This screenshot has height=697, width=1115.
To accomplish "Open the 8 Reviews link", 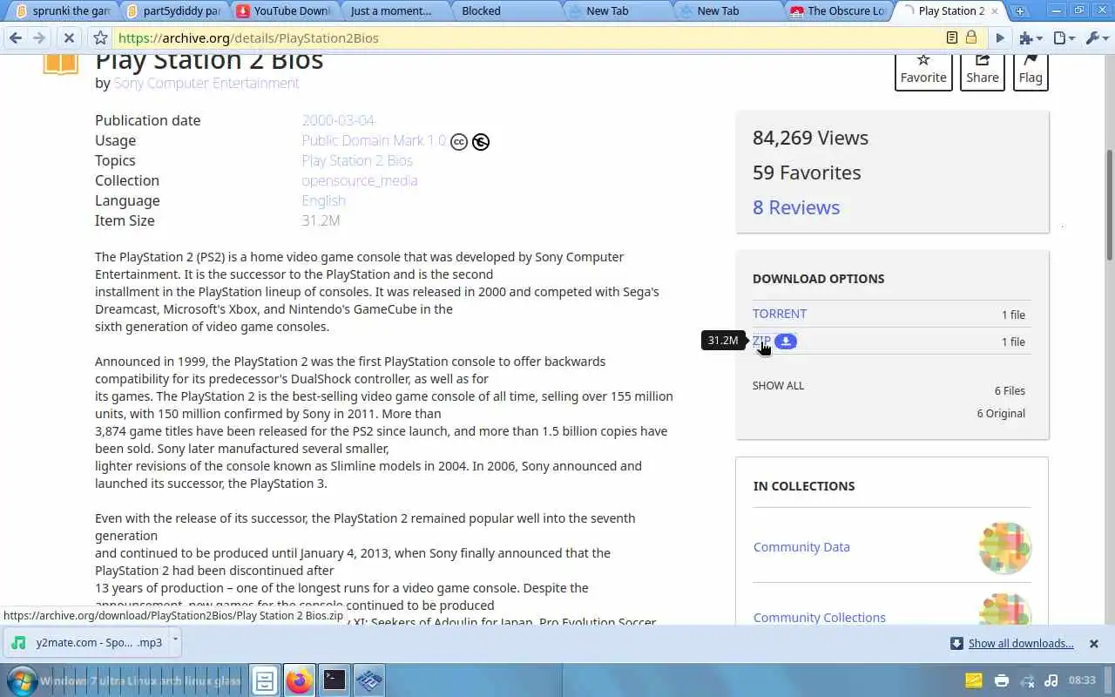I will tap(796, 207).
